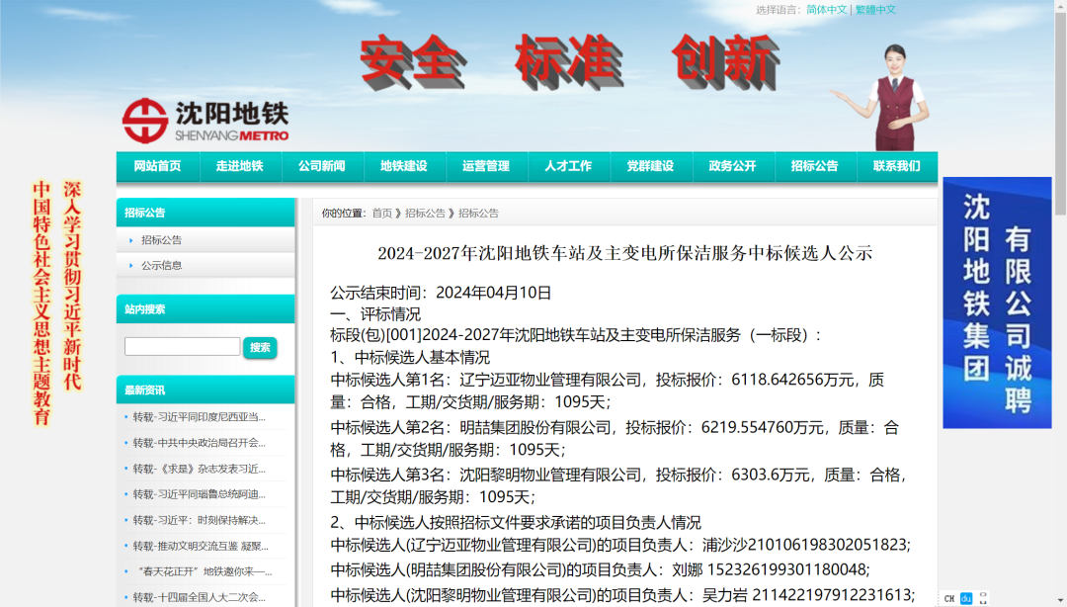Open the 地铁建设 nav menu
Viewport: 1067px width, 607px height.
(403, 166)
